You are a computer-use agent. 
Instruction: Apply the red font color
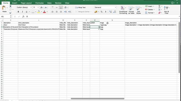point(44,12)
